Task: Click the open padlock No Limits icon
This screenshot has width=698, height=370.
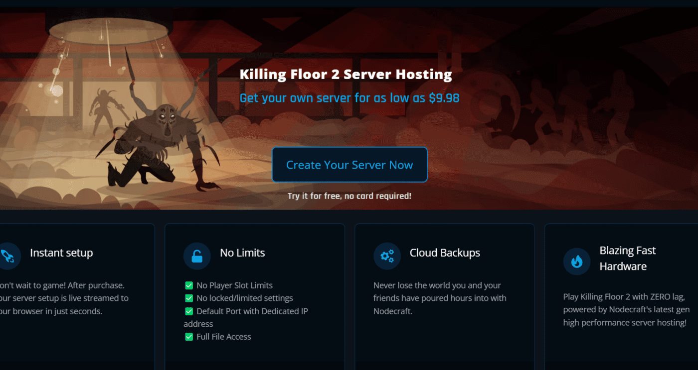Action: click(197, 256)
